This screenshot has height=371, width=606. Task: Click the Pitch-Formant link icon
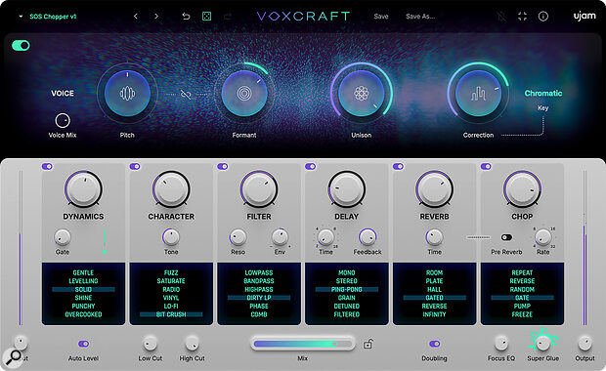pyautogui.click(x=186, y=94)
